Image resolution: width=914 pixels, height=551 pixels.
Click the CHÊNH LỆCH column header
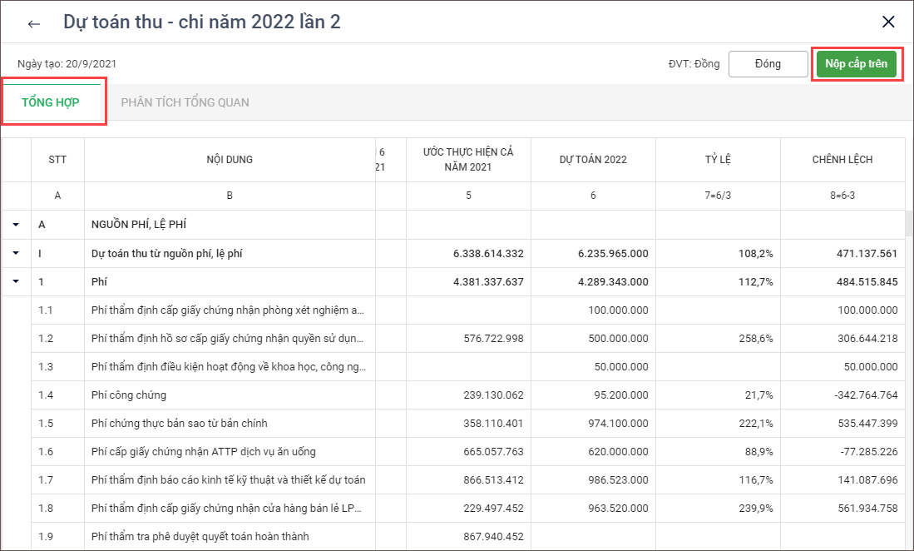click(842, 160)
